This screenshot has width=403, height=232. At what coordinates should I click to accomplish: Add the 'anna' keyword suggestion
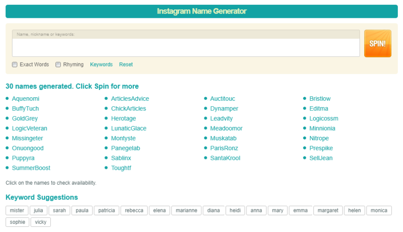[x=256, y=210]
